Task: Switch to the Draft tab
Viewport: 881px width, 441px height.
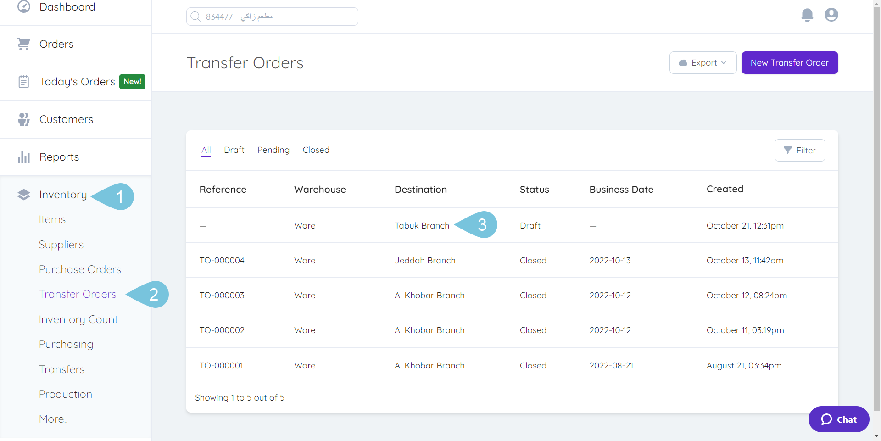Action: (x=234, y=150)
